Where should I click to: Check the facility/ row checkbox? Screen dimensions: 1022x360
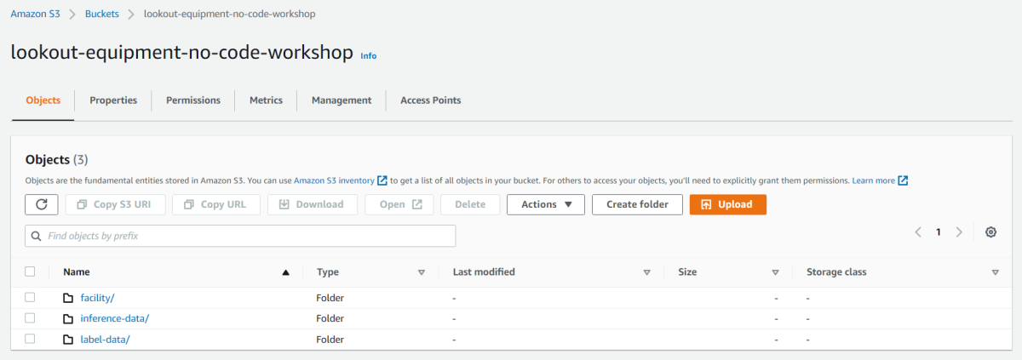click(30, 297)
